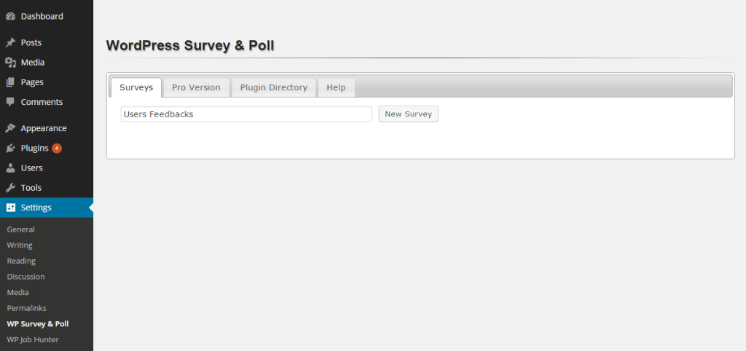The width and height of the screenshot is (746, 351).
Task: Open the Discussion settings link
Action: [x=25, y=277]
